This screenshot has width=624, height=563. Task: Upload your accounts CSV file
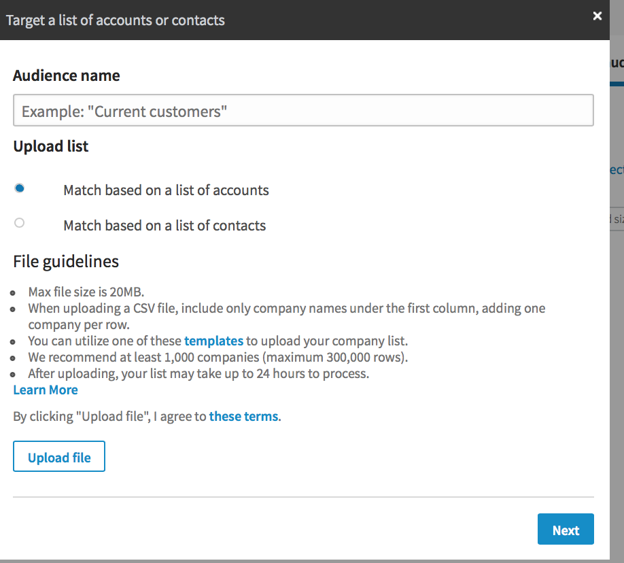[58, 456]
